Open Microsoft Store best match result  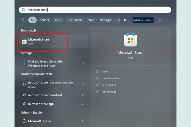(53, 42)
